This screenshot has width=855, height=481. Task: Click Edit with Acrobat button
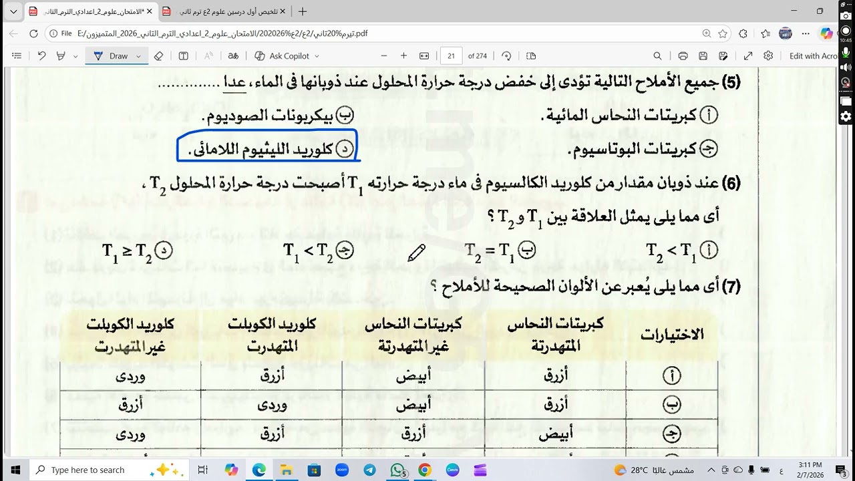(x=812, y=56)
